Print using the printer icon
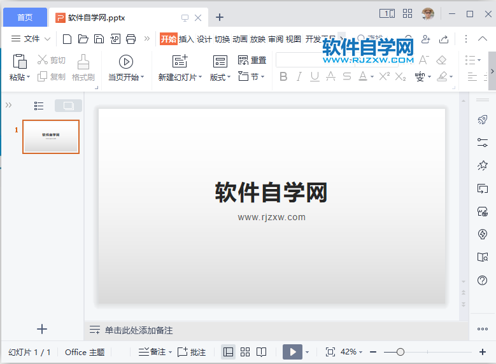This screenshot has width=496, height=364. tap(131, 39)
